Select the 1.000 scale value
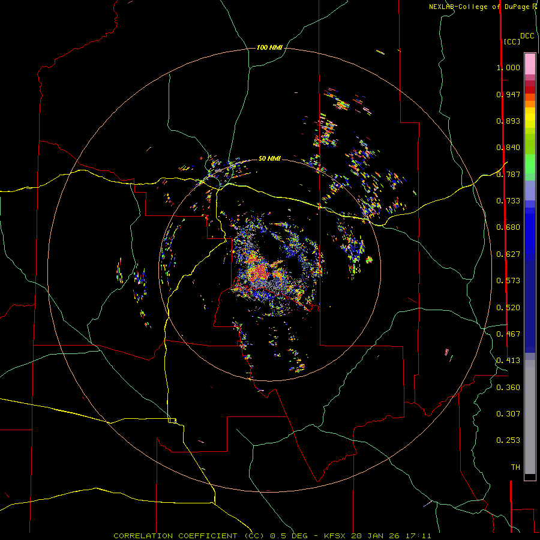540x540 pixels. (508, 67)
